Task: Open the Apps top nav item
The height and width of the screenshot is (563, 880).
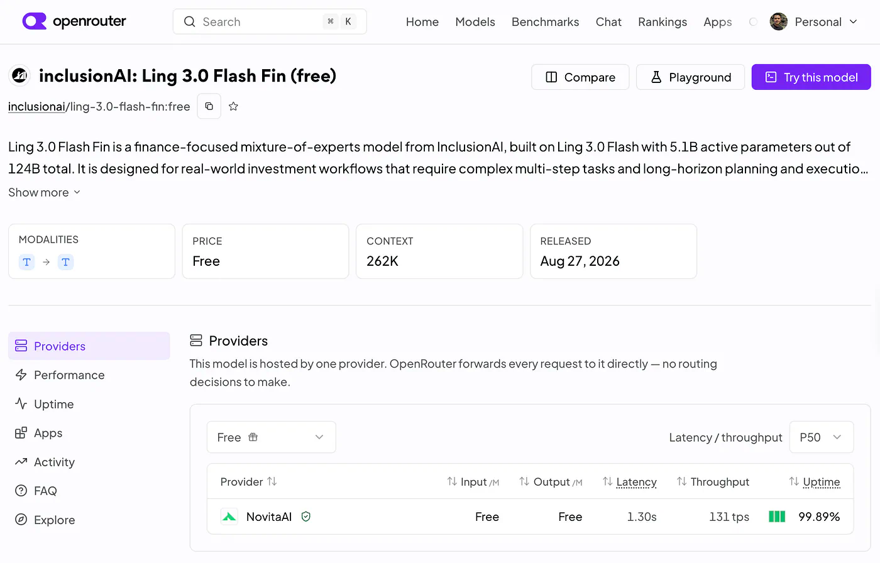Action: click(718, 22)
